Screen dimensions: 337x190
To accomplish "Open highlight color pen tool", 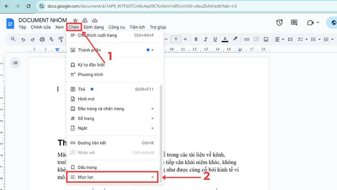I will pyautogui.click(x=235, y=39).
